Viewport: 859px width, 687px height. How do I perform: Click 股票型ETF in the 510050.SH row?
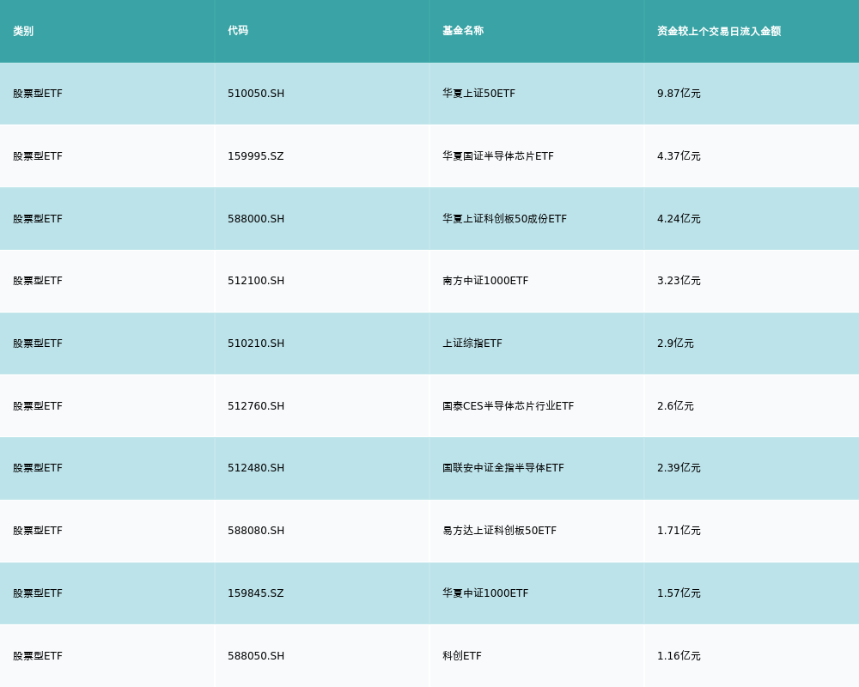[x=38, y=94]
